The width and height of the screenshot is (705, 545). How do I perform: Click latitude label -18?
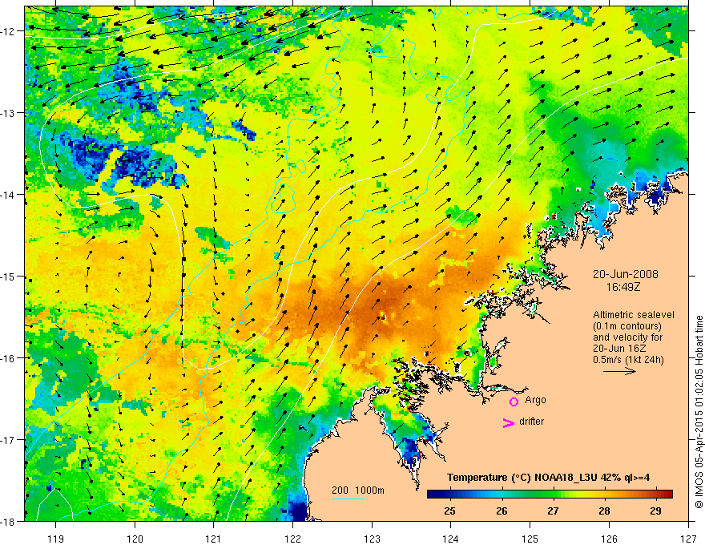tap(9, 522)
